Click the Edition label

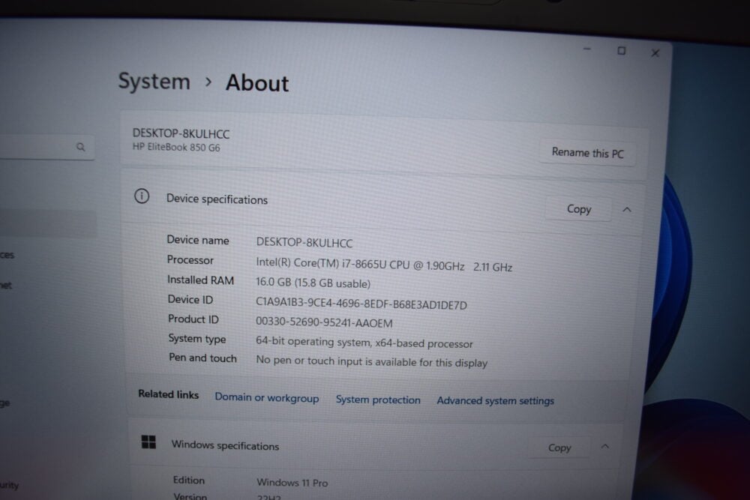188,480
